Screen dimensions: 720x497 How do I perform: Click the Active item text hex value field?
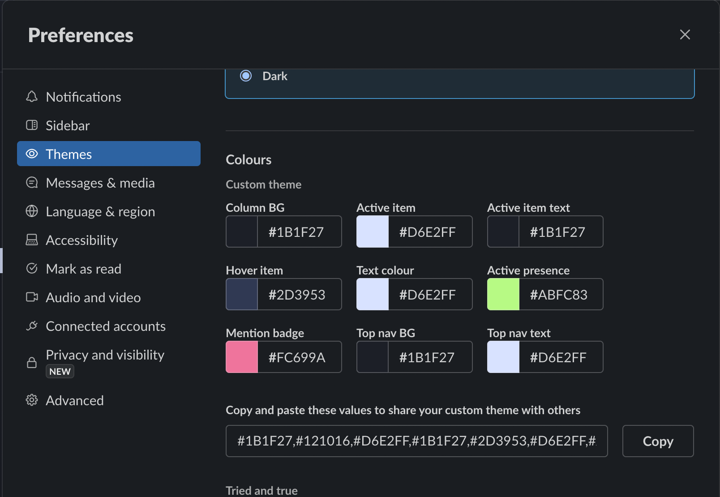click(x=561, y=231)
